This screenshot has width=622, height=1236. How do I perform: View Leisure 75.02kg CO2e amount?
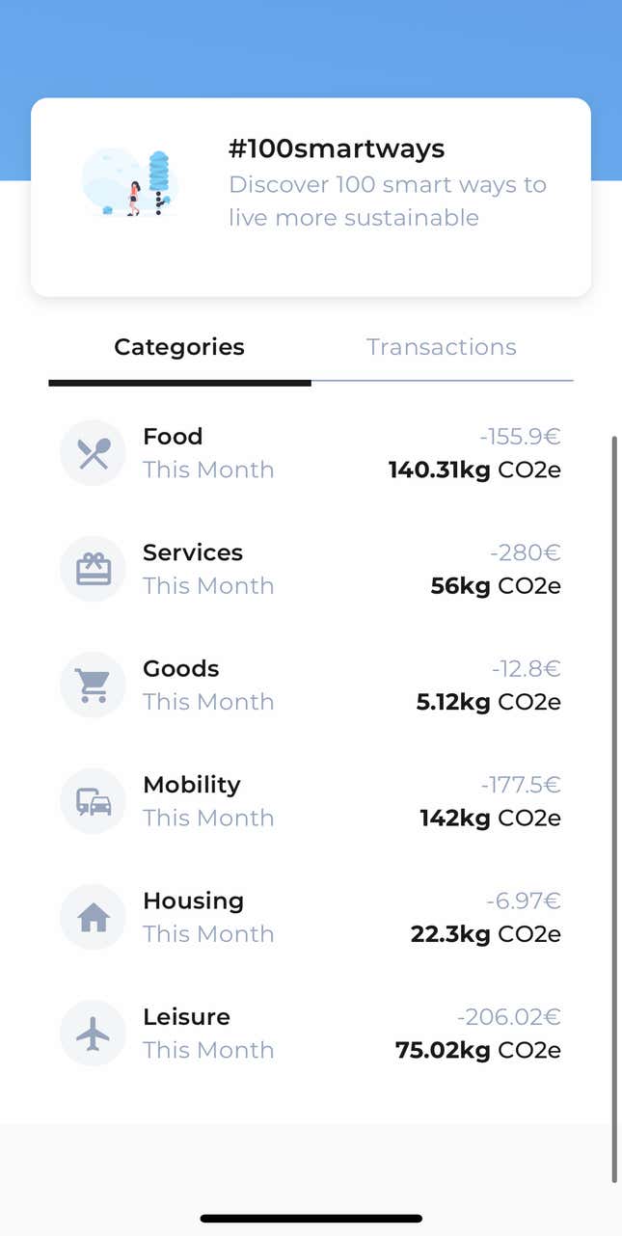pos(478,1050)
